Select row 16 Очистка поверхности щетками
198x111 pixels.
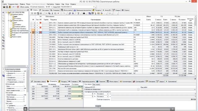click(113, 59)
